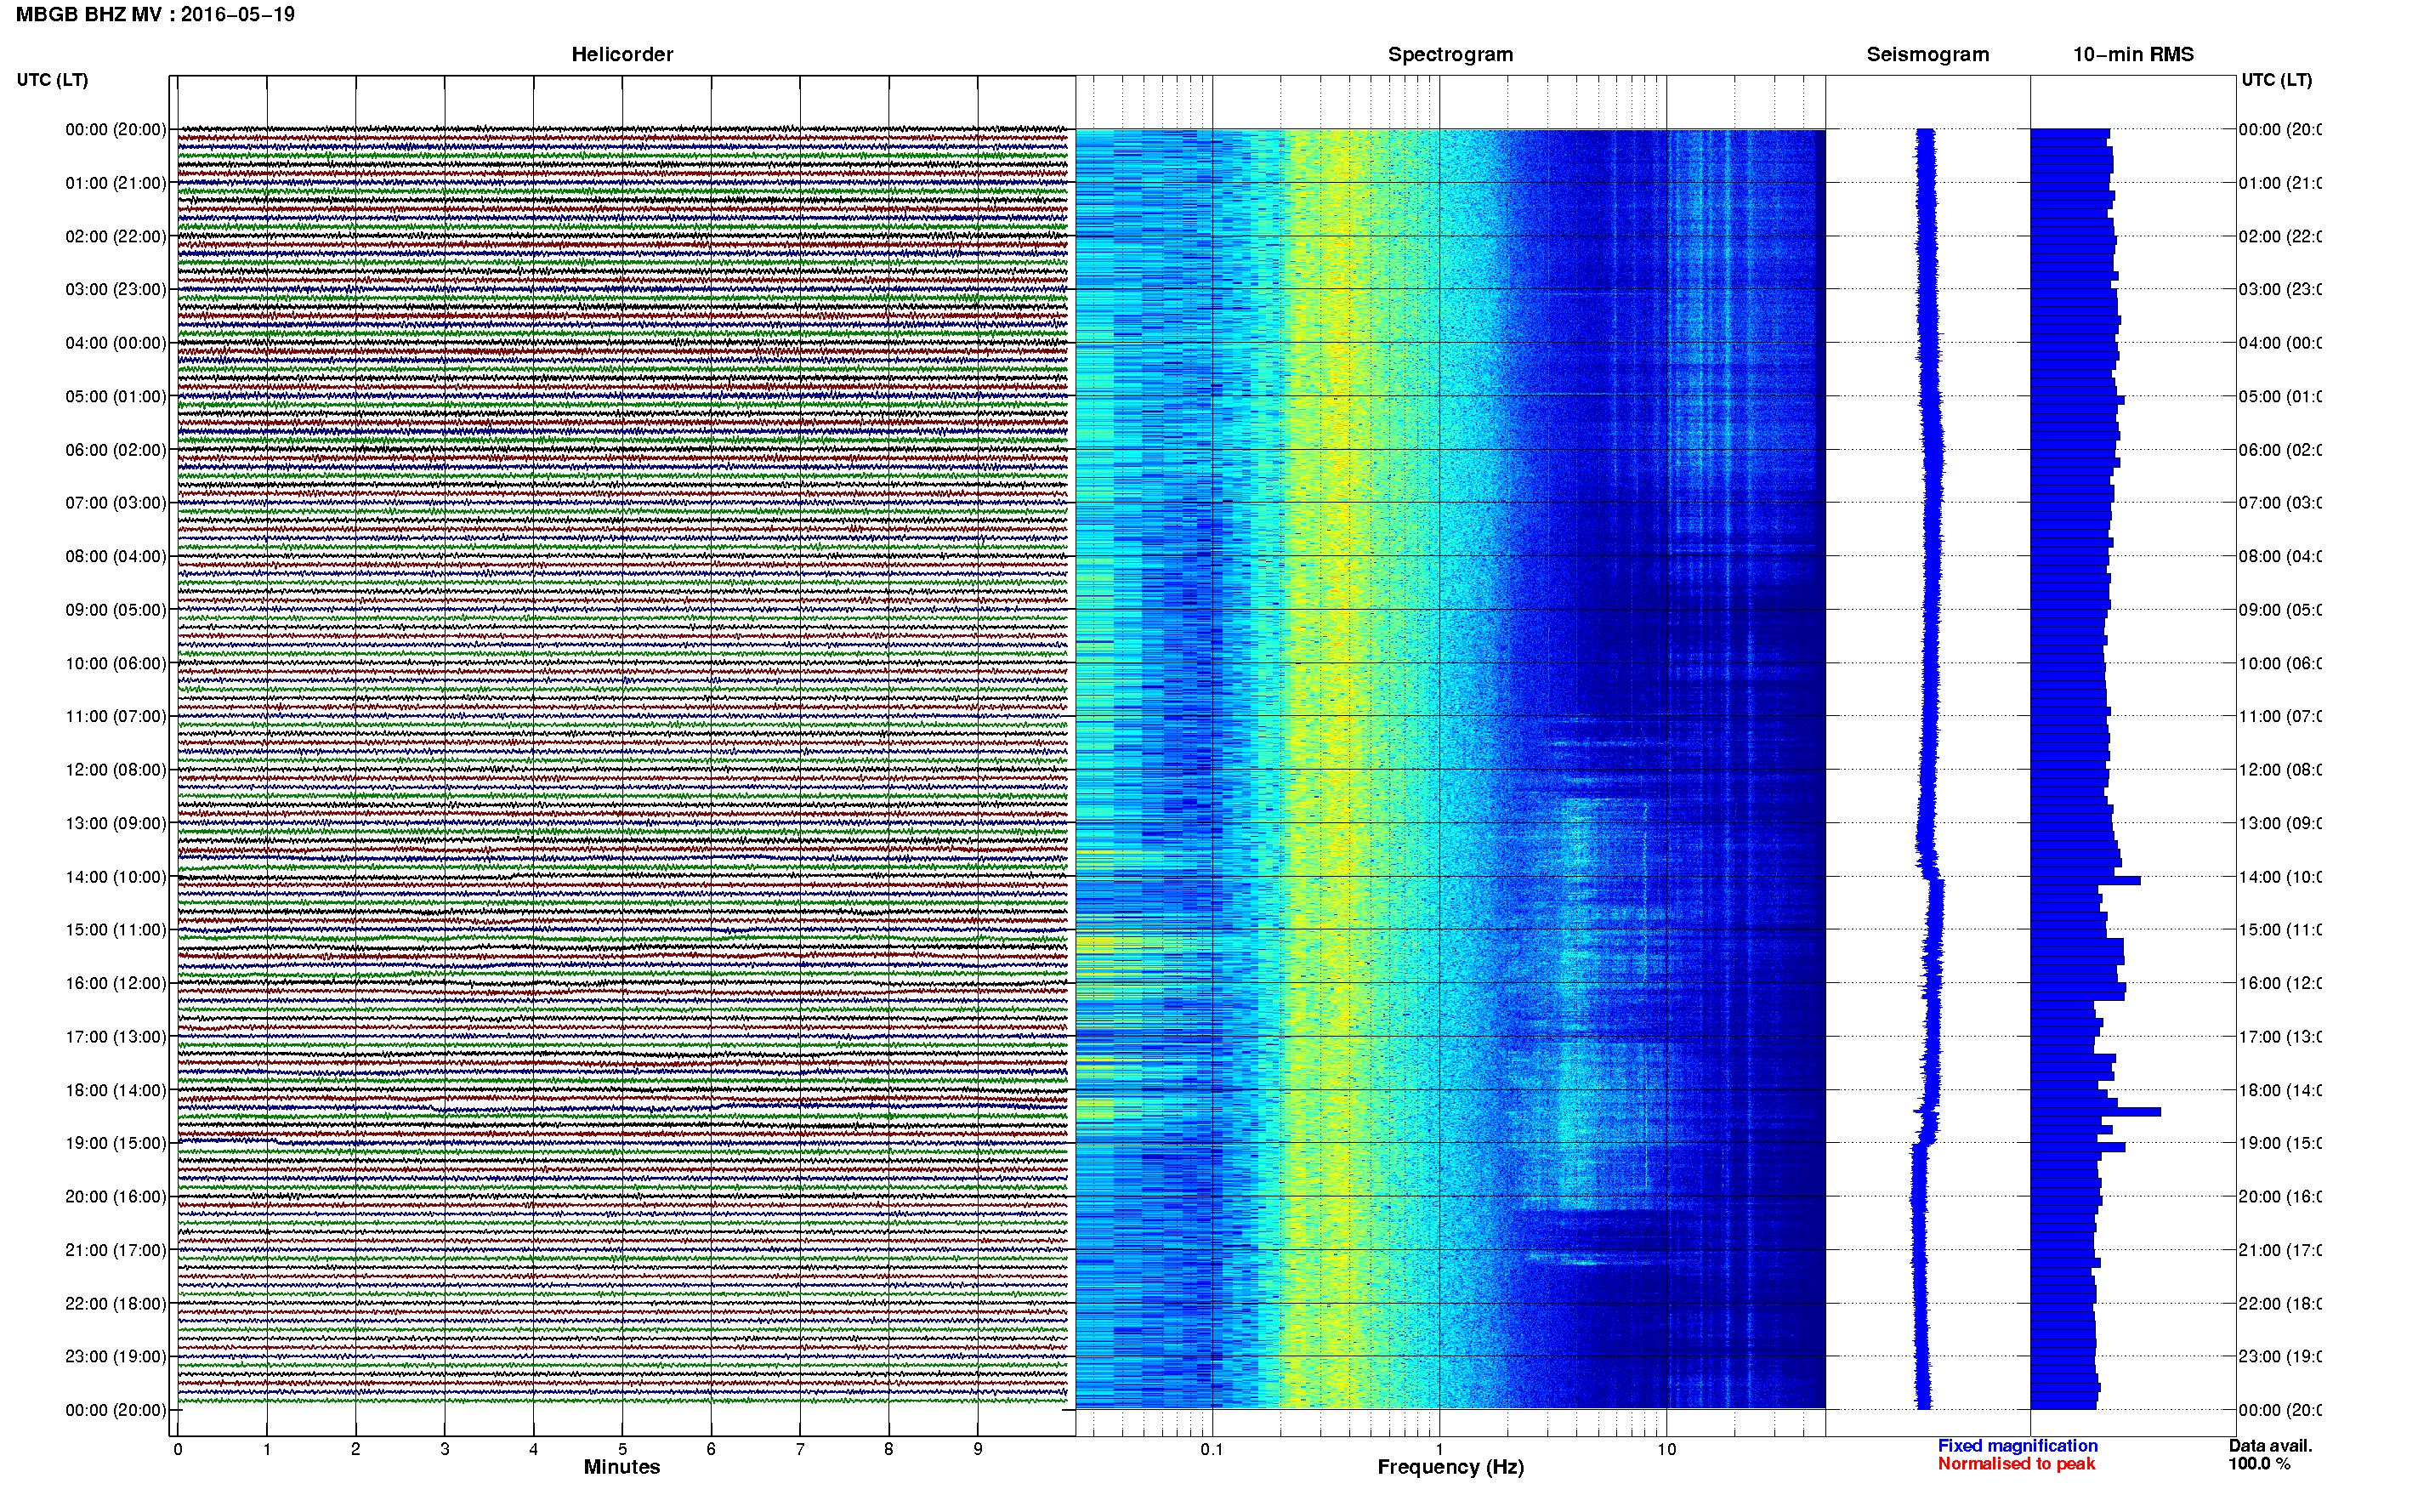Image resolution: width=2418 pixels, height=1512 pixels.
Task: Select the left axis label "02:00 (22:00)"
Action: click(x=116, y=236)
